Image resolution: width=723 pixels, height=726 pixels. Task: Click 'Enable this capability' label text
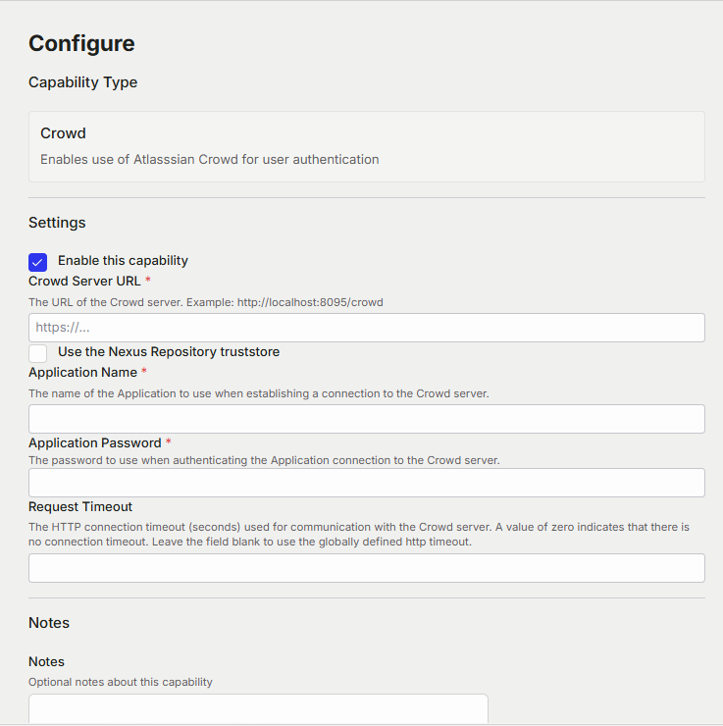(x=124, y=261)
